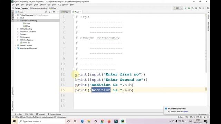Expand the Lambda Functions folder
221x124 pixels.
(x=18, y=32)
